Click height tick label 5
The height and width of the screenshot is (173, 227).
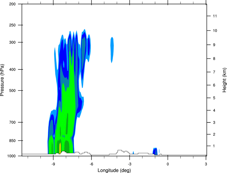[214, 98]
